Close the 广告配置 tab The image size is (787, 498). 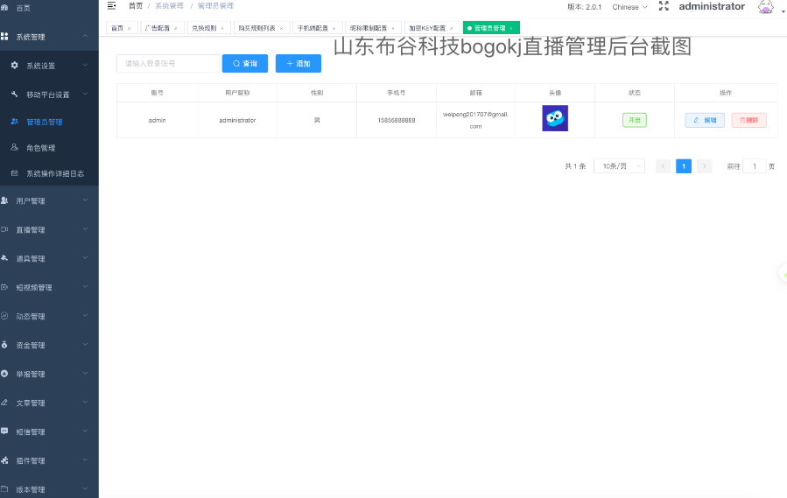tap(176, 28)
